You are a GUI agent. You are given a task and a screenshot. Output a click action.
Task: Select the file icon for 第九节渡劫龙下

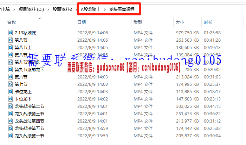click(x=11, y=69)
